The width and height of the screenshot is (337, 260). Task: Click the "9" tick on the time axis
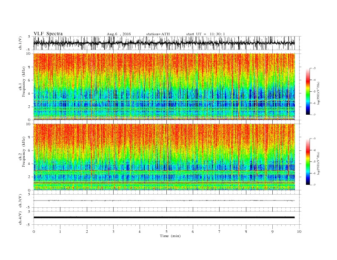click(x=272, y=232)
